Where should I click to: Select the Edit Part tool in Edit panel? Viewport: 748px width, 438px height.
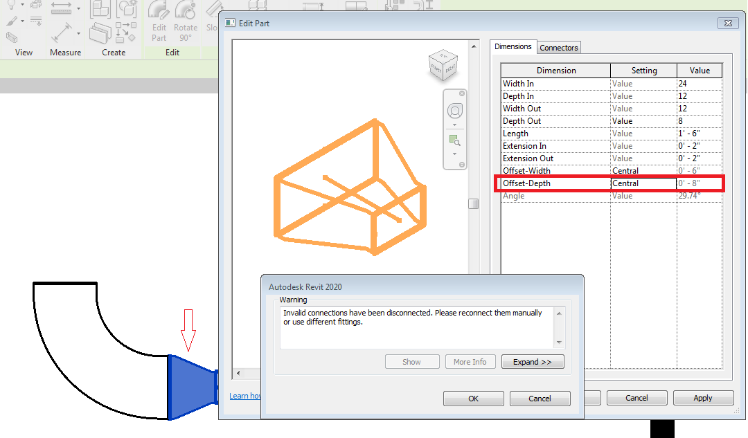(159, 21)
